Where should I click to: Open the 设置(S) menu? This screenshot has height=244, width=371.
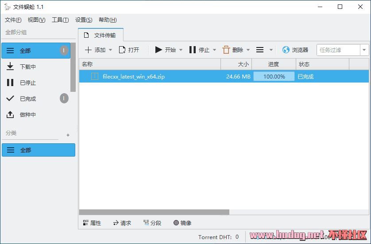click(x=84, y=20)
